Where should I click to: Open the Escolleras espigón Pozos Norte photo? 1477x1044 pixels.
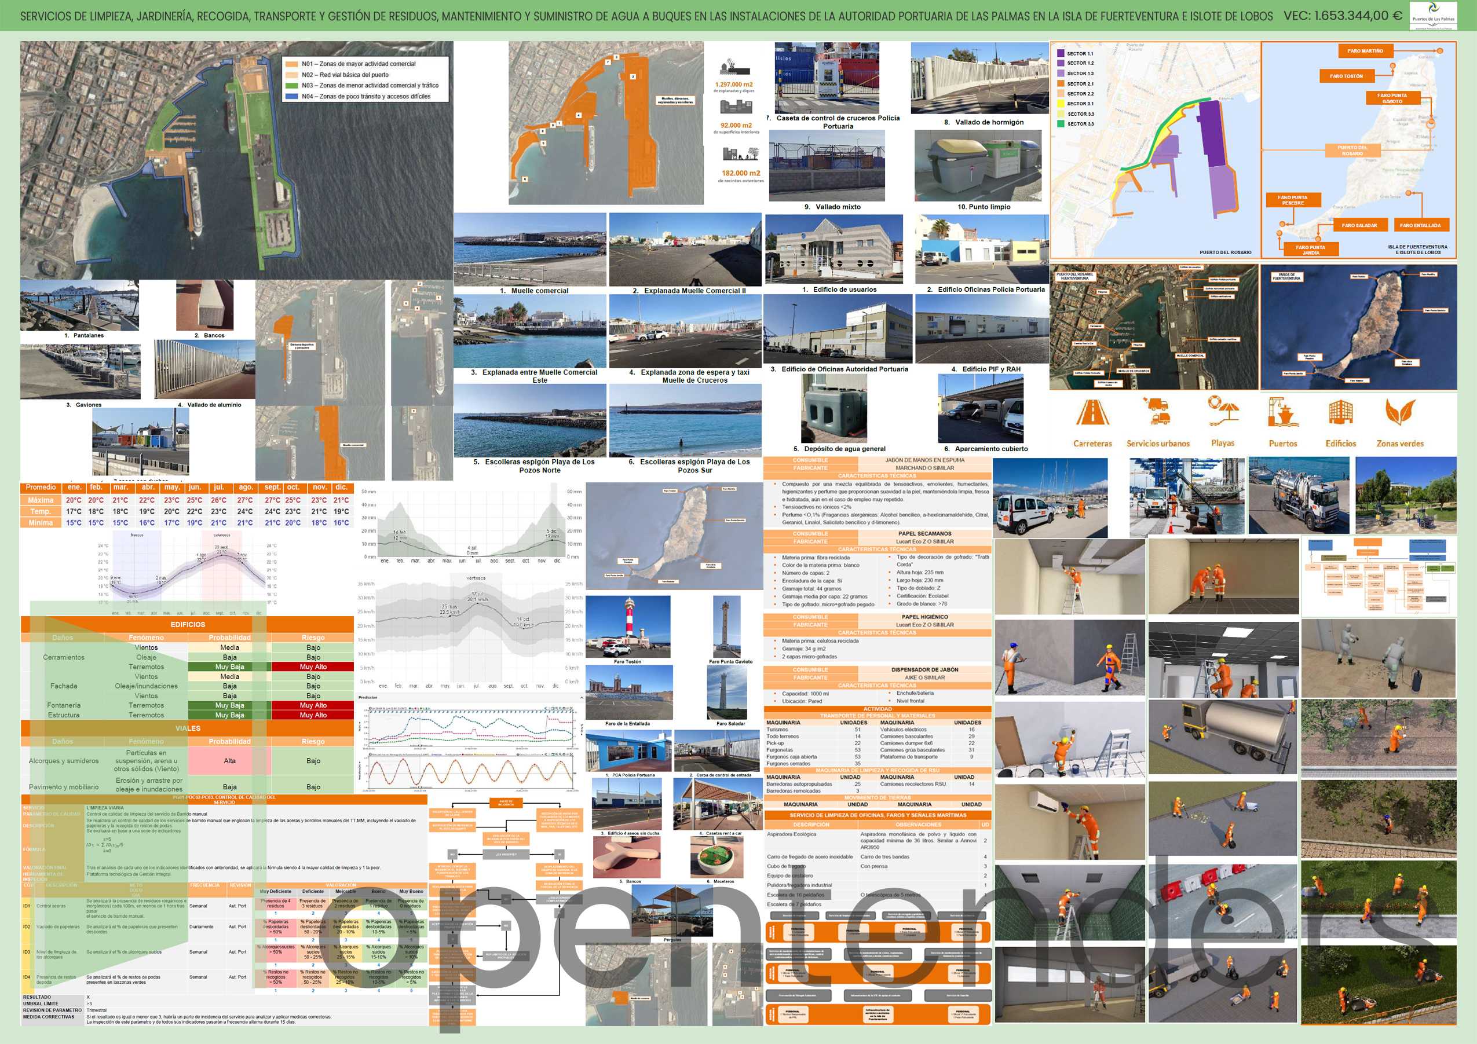click(530, 421)
